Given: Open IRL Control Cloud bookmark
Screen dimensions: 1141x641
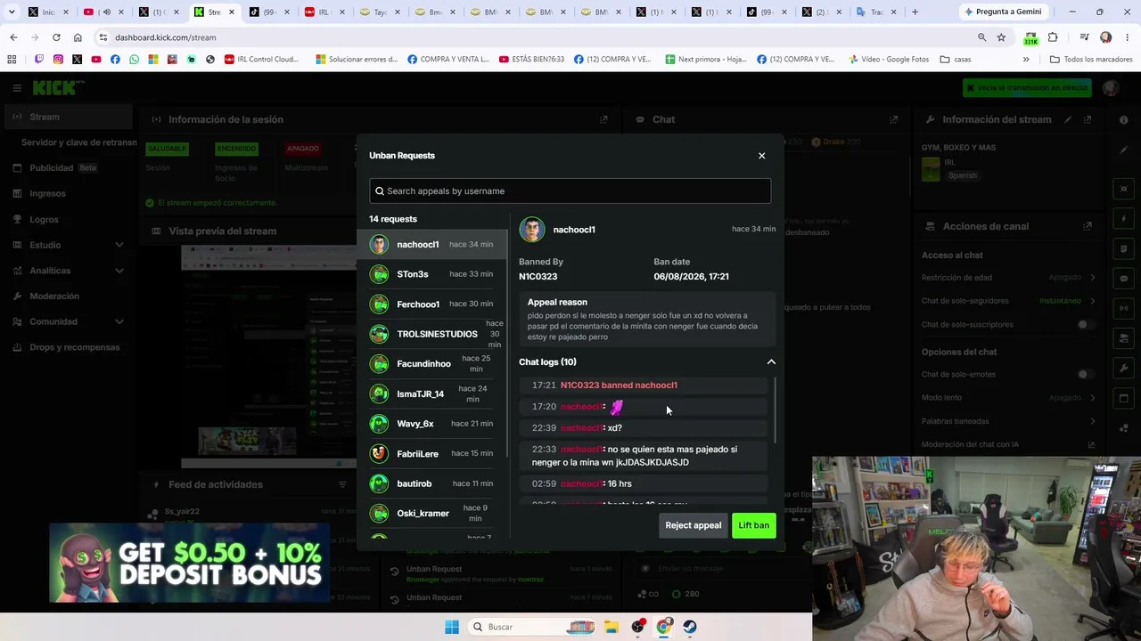Looking at the screenshot, I should (x=261, y=60).
